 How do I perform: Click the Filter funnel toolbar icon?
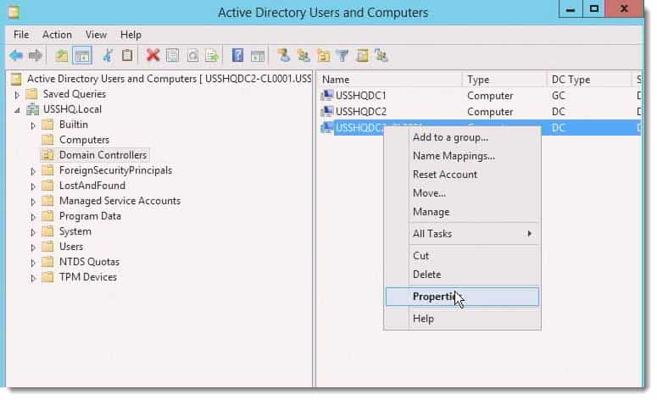coord(342,56)
